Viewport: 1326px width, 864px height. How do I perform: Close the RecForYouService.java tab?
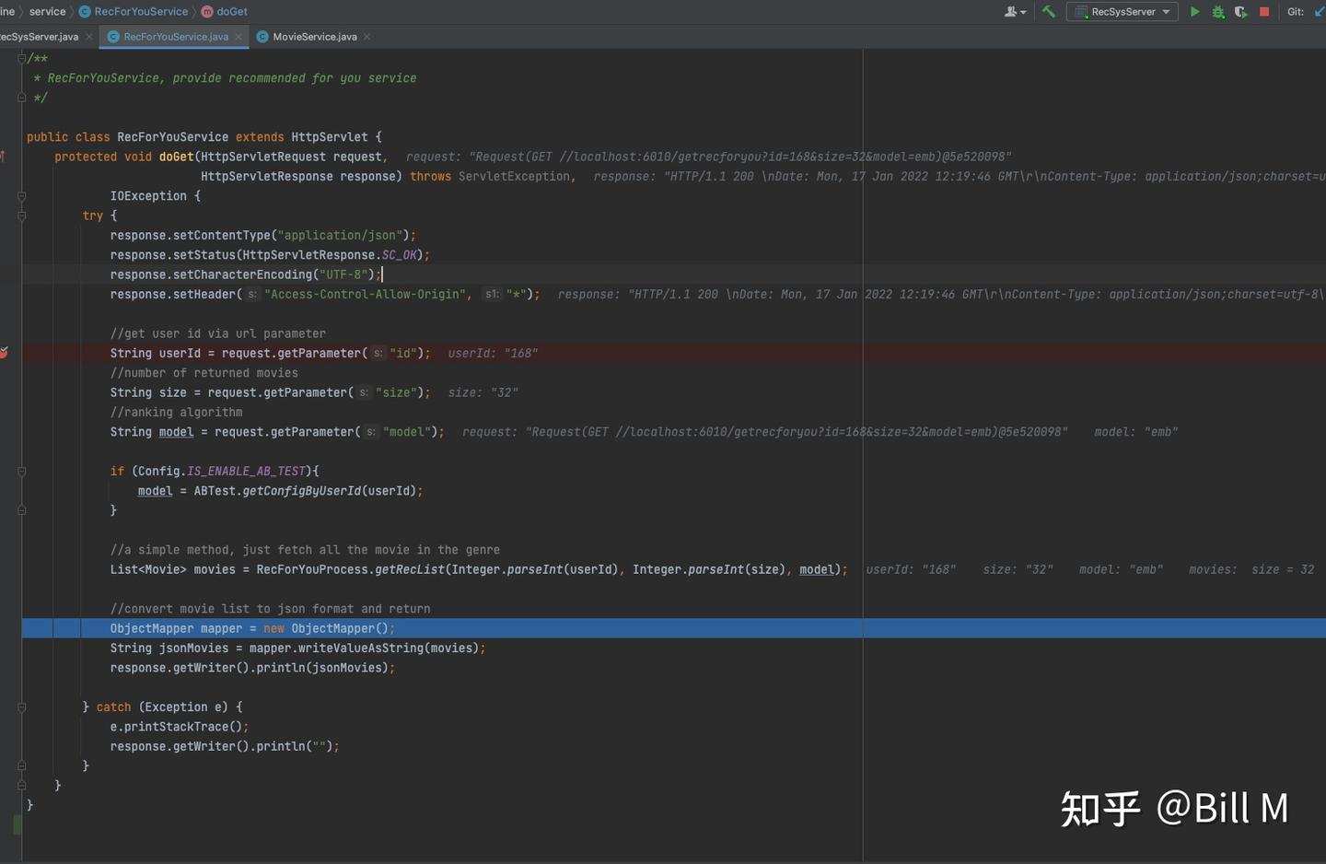238,37
